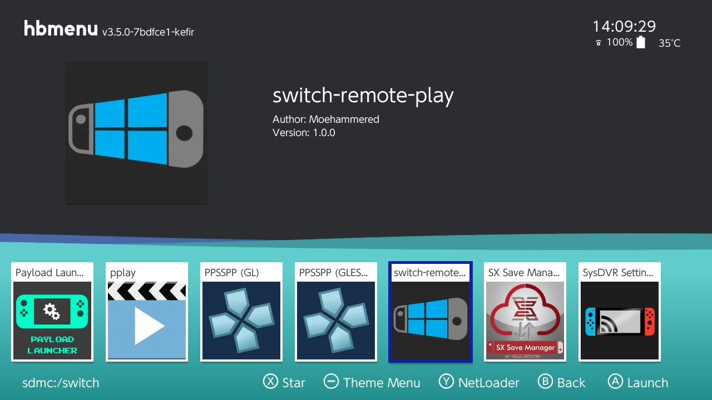Click the SX Save Mana... tile caption
712x400 pixels.
pyautogui.click(x=524, y=273)
